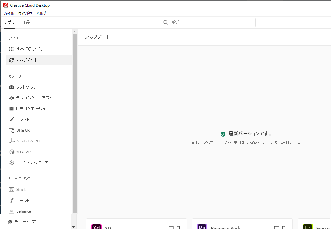Click the デザインとレイアウト icon

(11, 98)
